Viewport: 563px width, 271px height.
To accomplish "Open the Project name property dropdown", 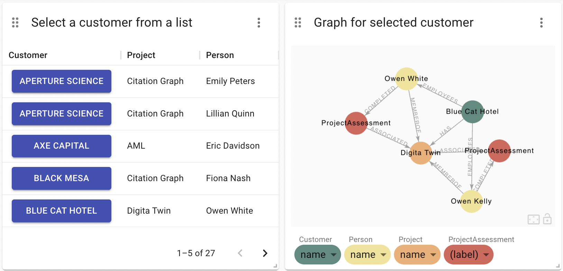I will pos(417,255).
